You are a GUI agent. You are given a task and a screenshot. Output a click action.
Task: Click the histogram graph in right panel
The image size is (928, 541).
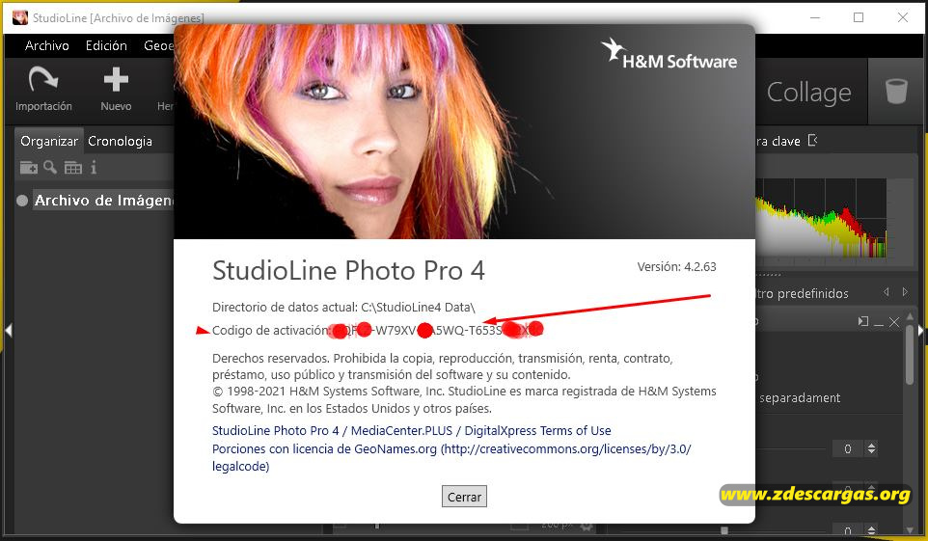(822, 218)
